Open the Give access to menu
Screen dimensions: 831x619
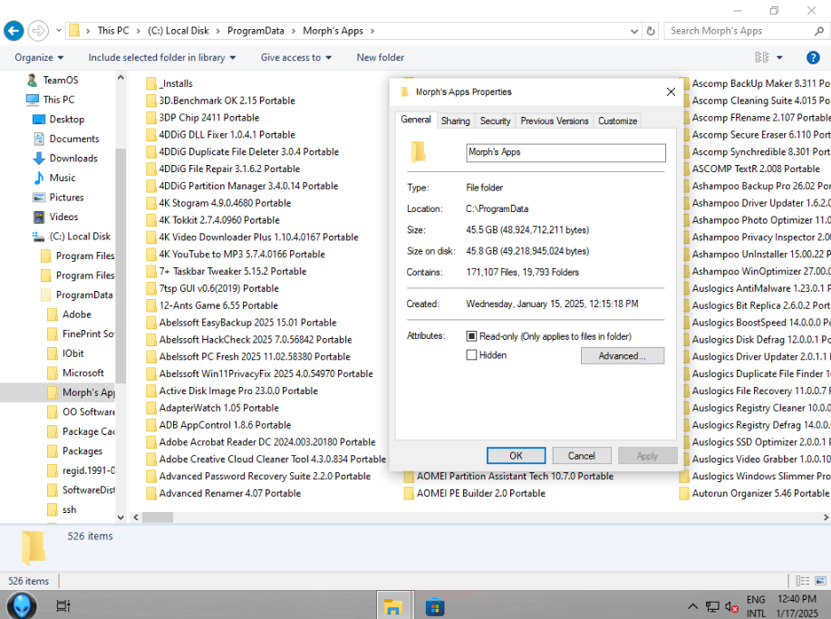(295, 57)
